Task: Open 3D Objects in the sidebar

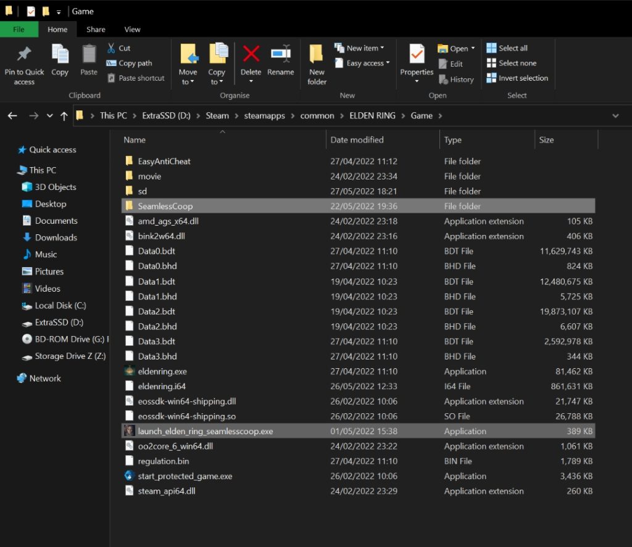Action: coord(50,187)
